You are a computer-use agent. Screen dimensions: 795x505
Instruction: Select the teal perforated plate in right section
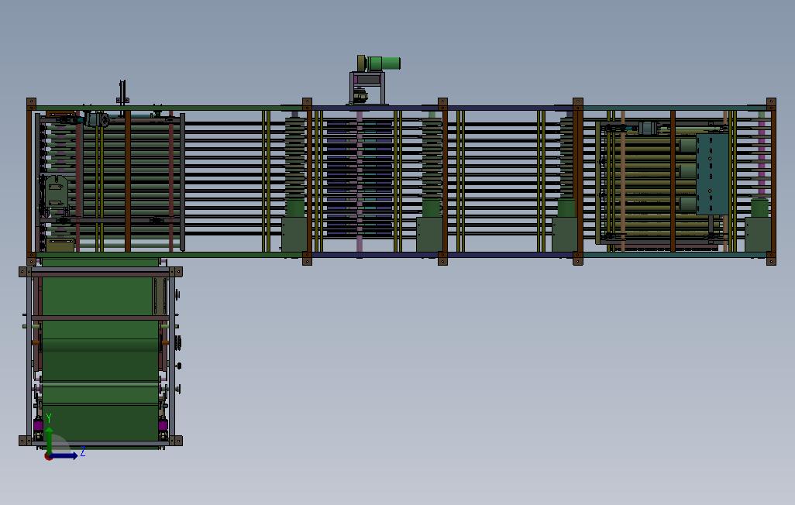[712, 174]
